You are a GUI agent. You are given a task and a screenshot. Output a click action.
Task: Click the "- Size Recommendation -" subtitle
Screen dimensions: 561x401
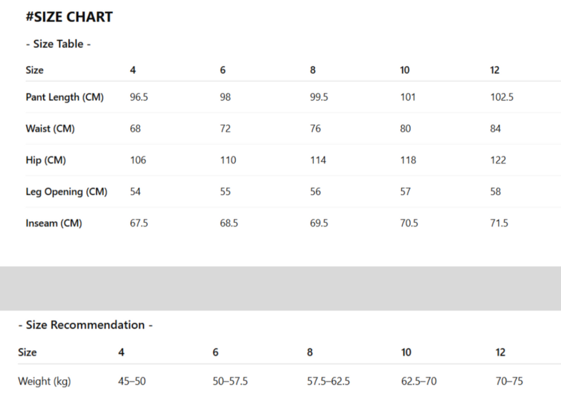[85, 325]
